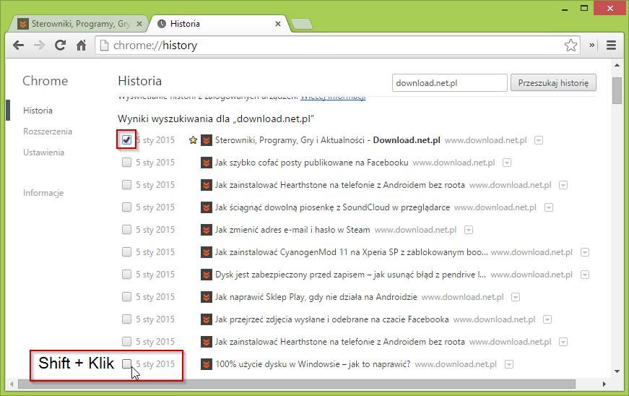Open the Sterowniki, Programy, Gry i Aktualności link
Image resolution: width=629 pixels, height=396 pixels.
point(327,140)
